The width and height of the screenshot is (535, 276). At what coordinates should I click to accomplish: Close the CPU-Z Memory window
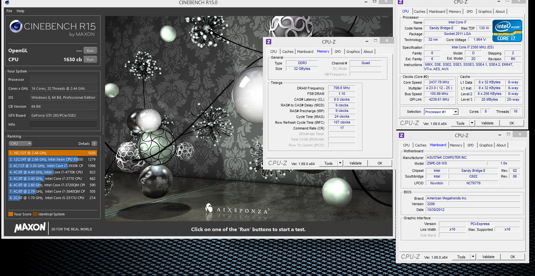click(387, 41)
